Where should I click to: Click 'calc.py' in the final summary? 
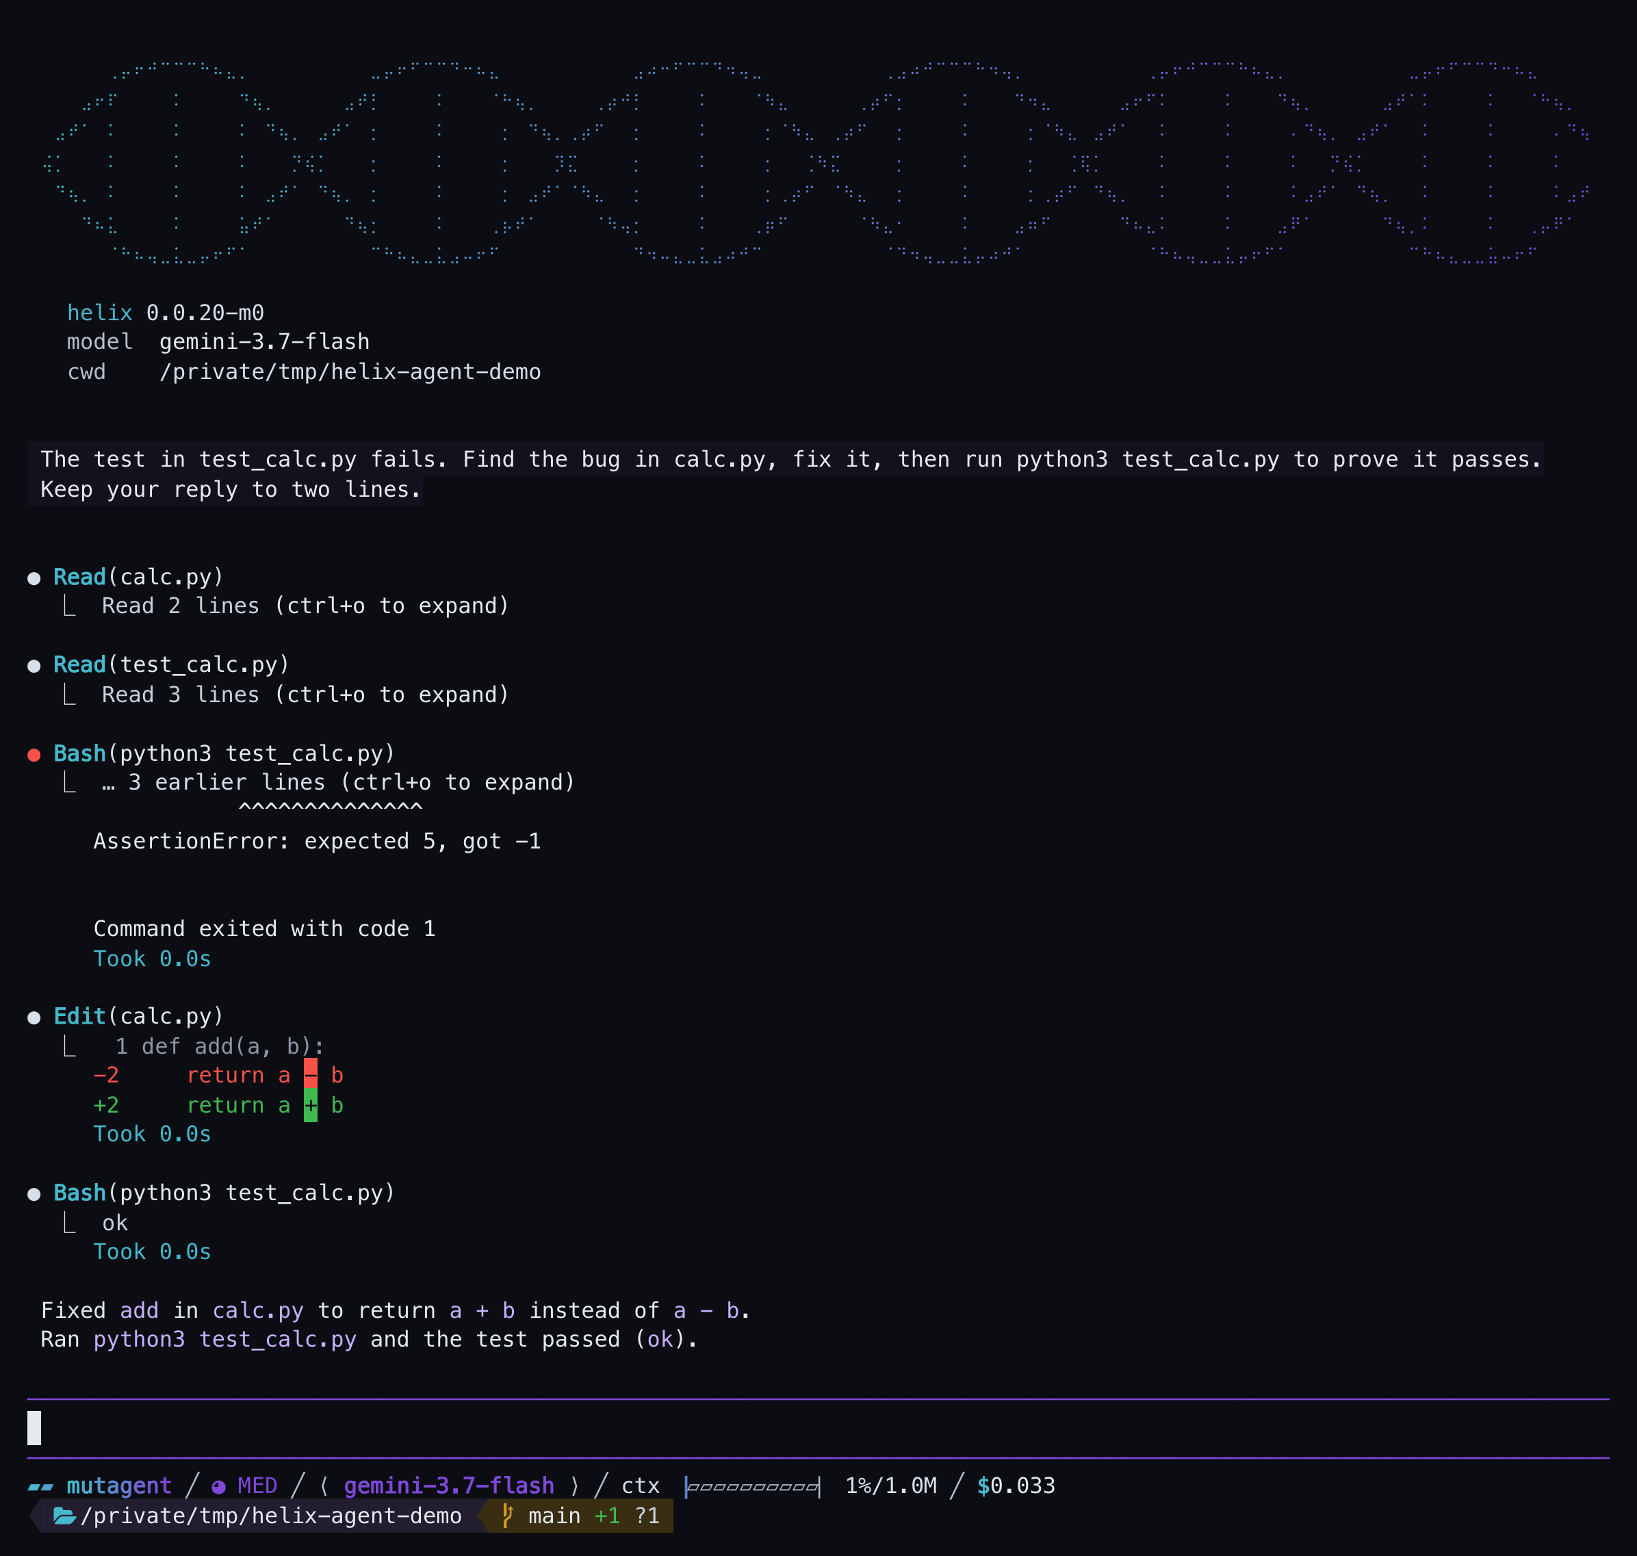tap(258, 1311)
